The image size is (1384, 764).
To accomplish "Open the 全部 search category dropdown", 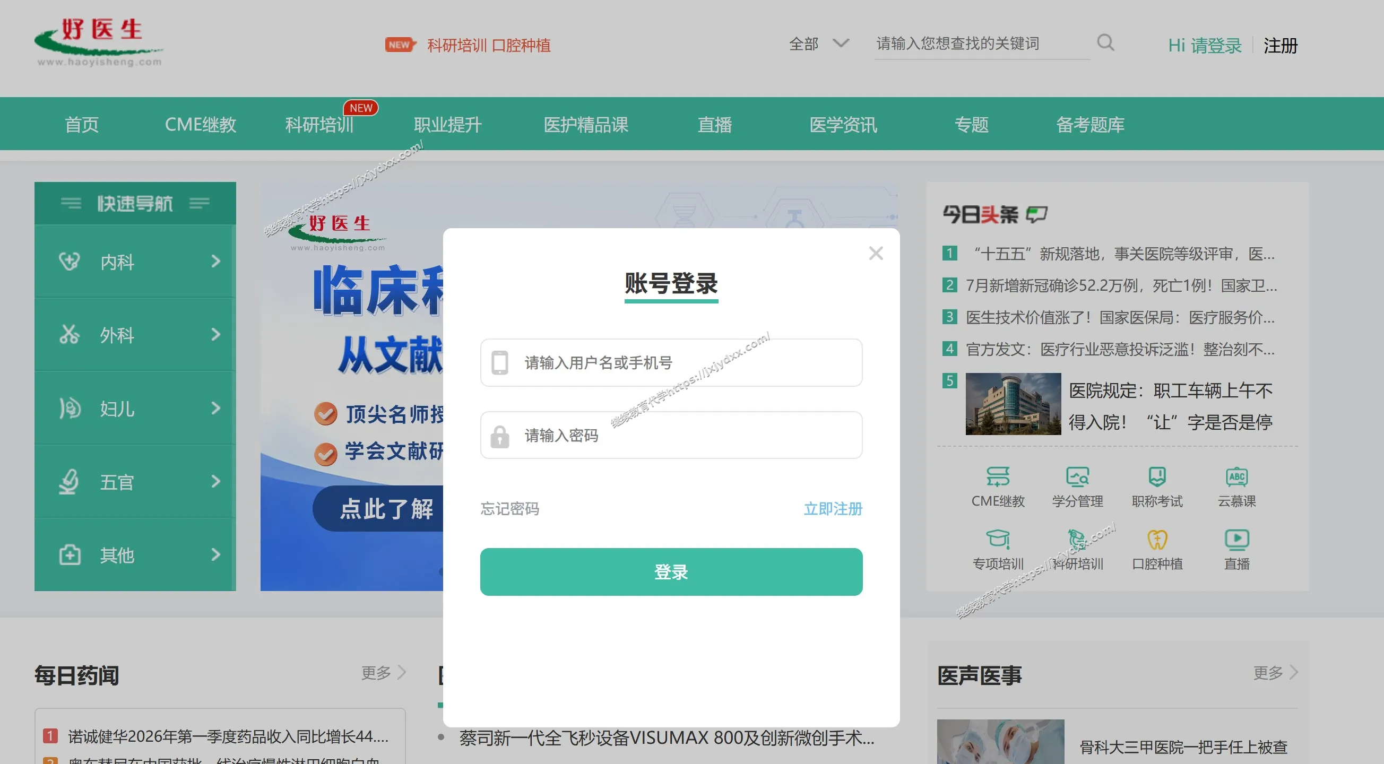I will pos(819,44).
